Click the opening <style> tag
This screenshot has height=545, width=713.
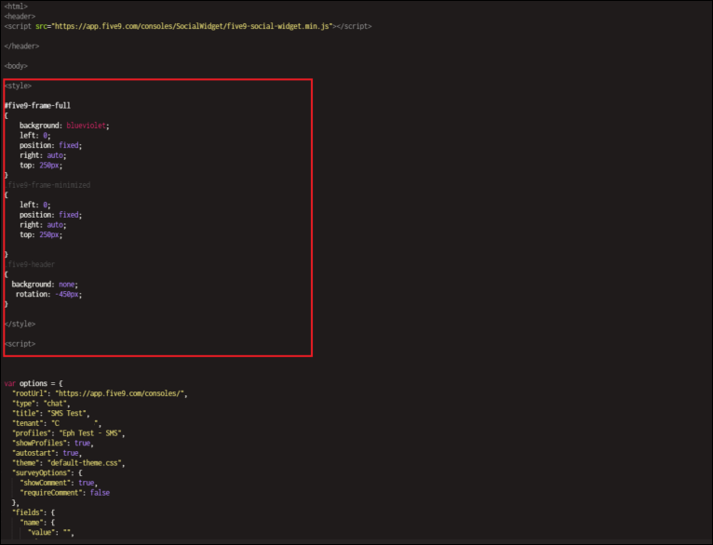tap(18, 86)
